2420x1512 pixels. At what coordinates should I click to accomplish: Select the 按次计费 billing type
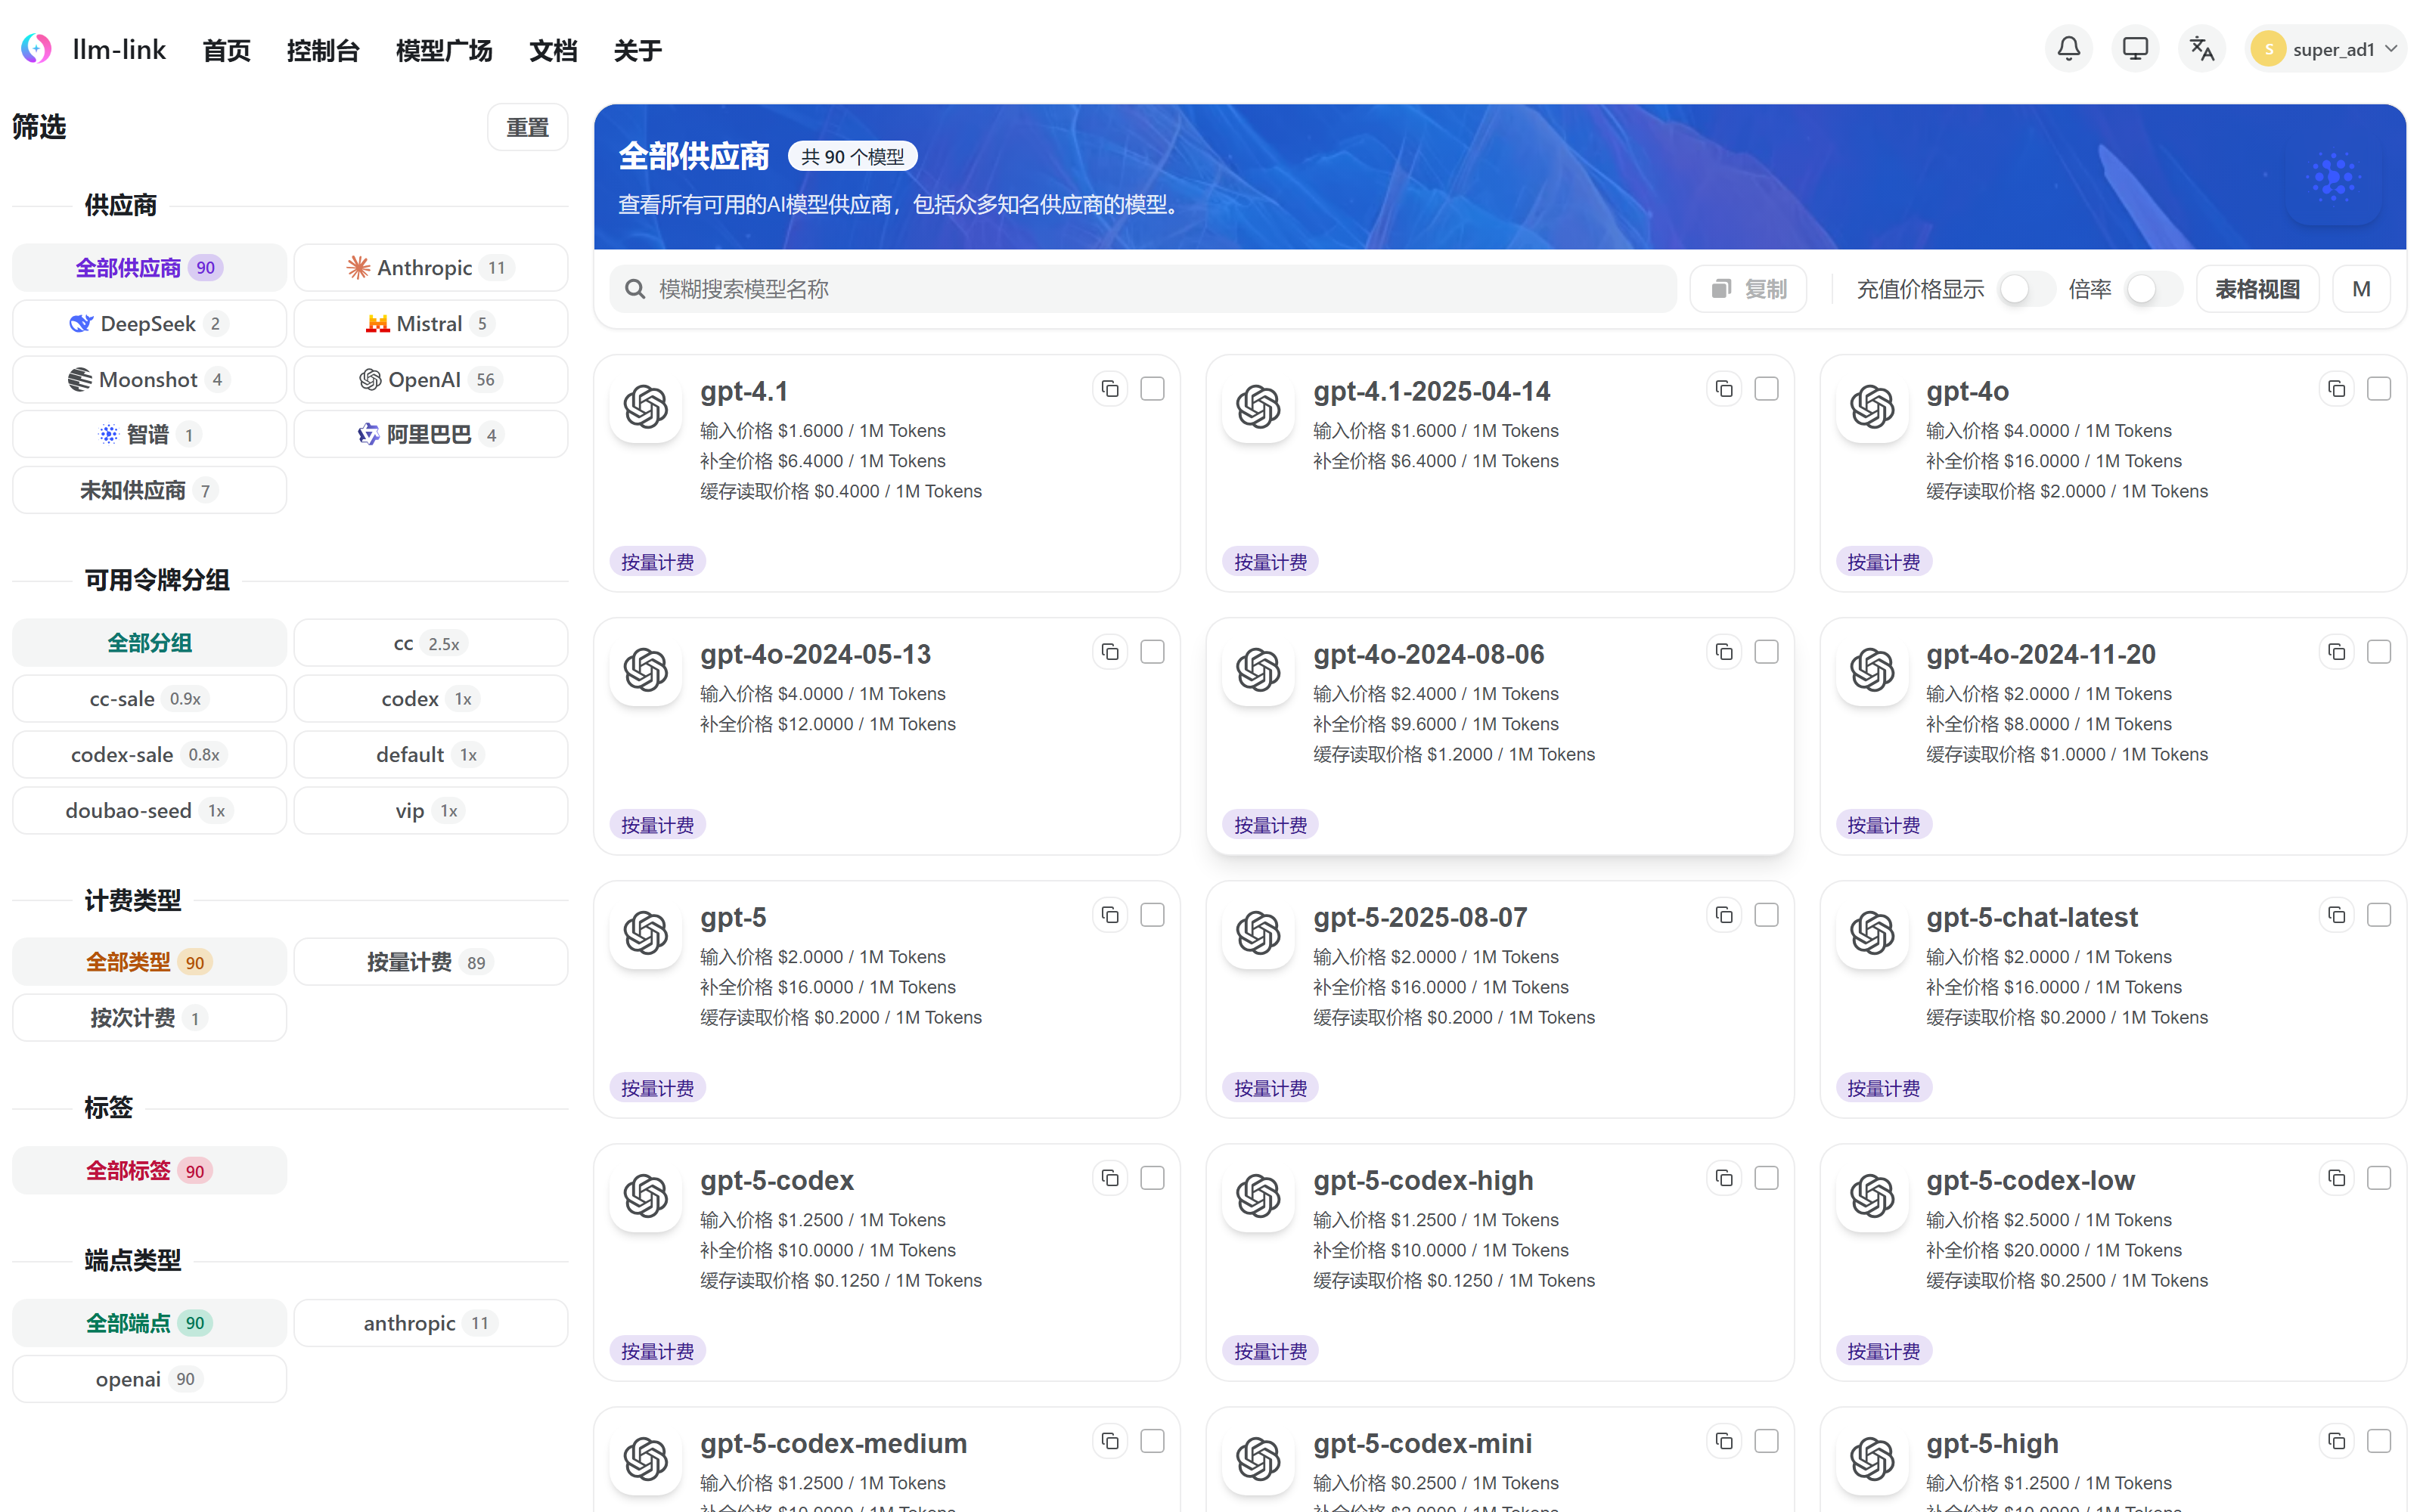[x=149, y=1018]
